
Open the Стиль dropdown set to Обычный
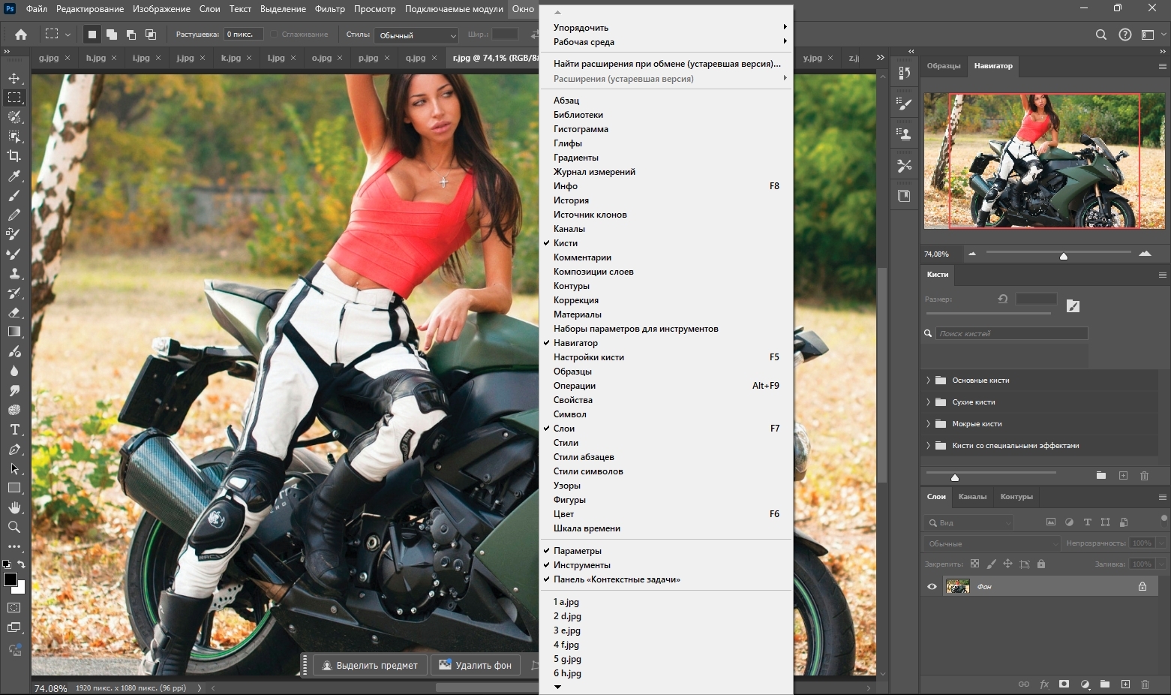pos(417,35)
